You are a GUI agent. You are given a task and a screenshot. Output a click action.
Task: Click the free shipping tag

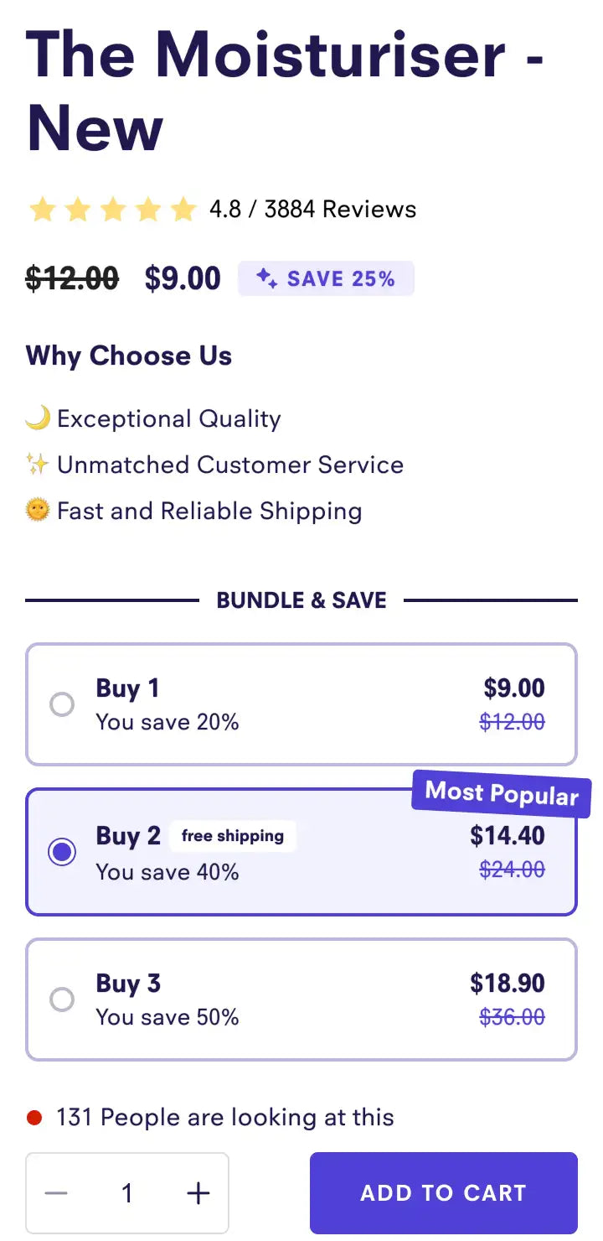(x=232, y=836)
